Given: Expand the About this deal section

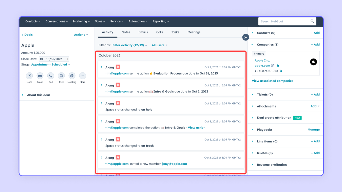Looking at the screenshot, I should [x=38, y=95].
